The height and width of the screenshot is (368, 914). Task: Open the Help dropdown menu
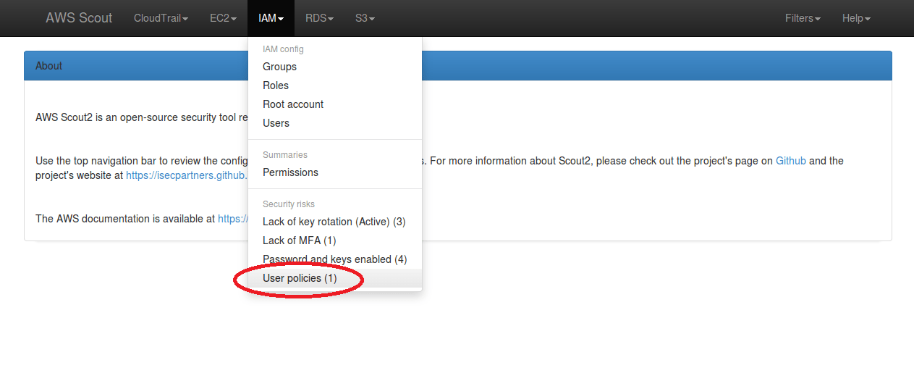click(x=856, y=18)
